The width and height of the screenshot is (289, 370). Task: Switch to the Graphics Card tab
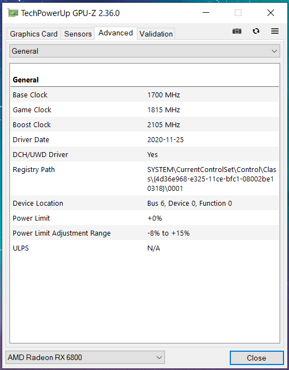coord(34,34)
